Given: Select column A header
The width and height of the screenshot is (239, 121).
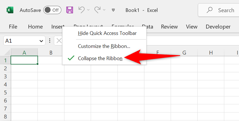Looking at the screenshot, I should coord(24,52).
